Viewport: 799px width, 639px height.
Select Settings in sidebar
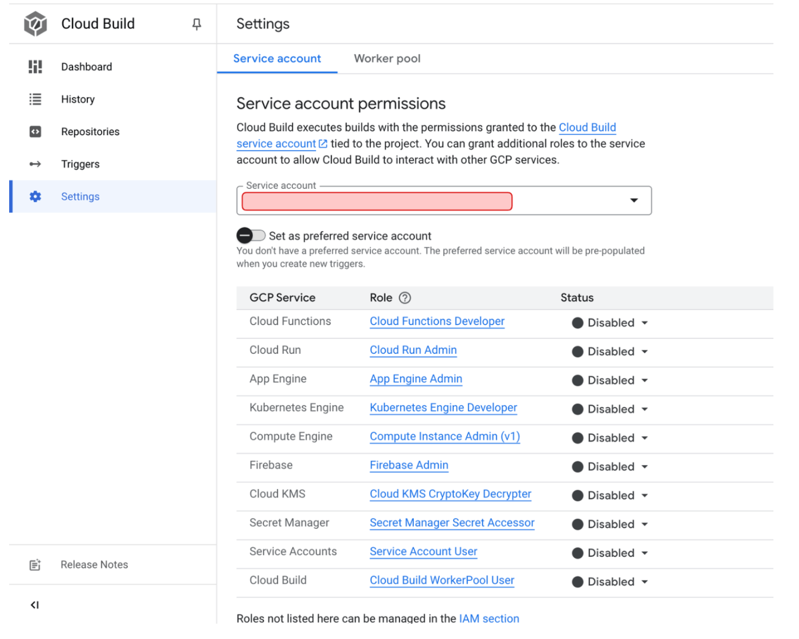(x=113, y=196)
